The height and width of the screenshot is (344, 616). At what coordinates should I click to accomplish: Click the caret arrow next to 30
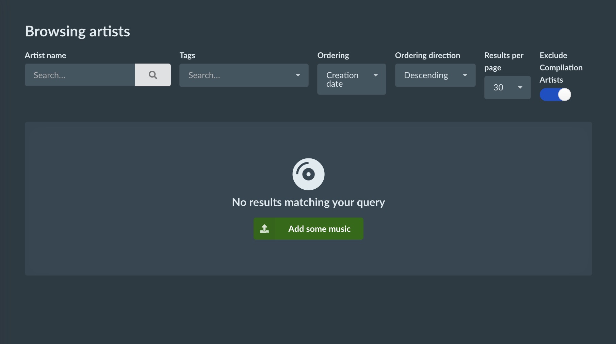520,87
